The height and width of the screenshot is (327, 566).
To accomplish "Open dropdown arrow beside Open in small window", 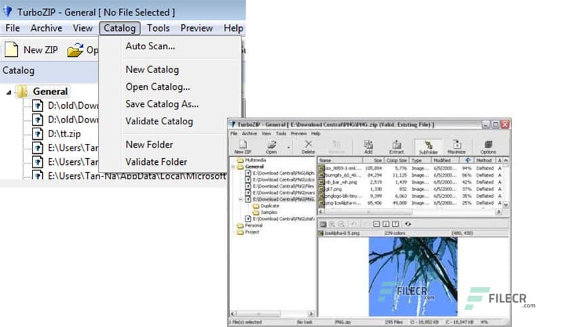I will [288, 147].
